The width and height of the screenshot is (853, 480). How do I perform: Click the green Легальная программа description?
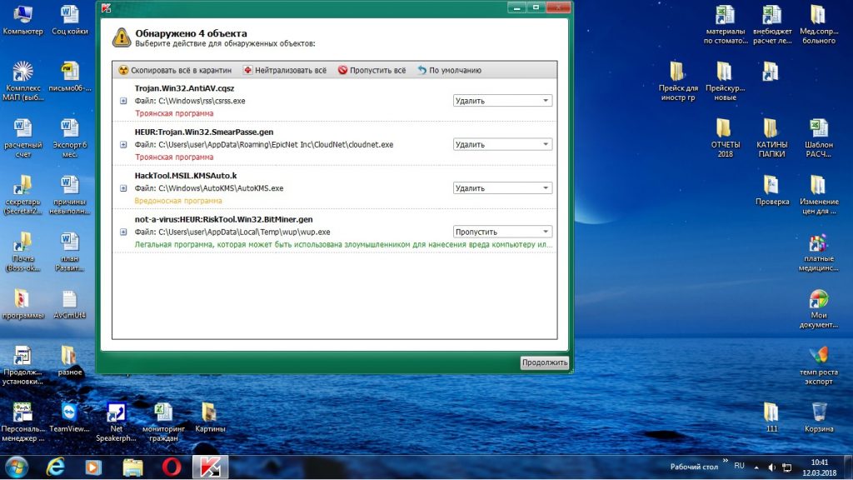coord(343,245)
